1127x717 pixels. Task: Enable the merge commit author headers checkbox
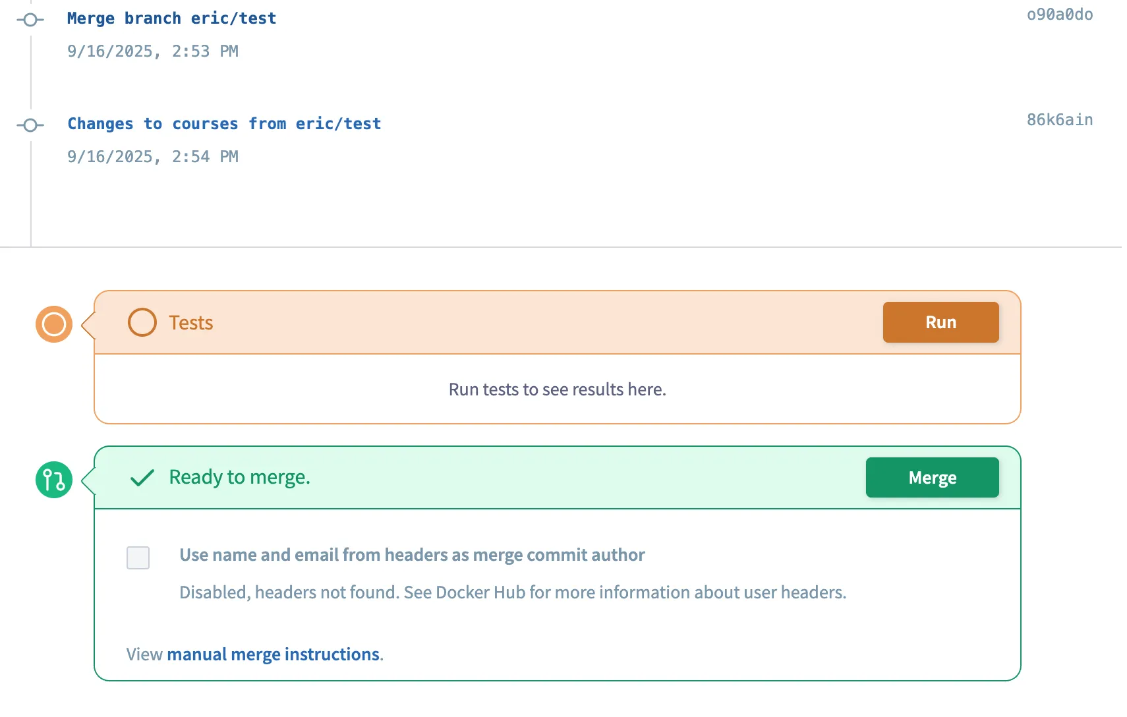138,558
